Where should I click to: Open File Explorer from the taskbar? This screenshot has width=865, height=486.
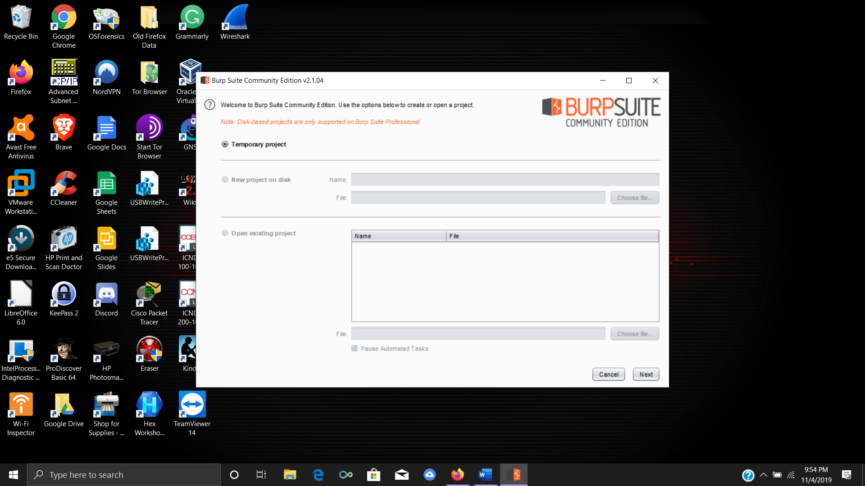pyautogui.click(x=290, y=475)
